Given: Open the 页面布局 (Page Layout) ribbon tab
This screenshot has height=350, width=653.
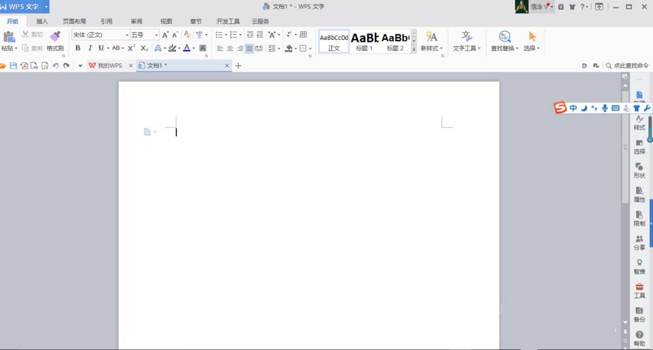Looking at the screenshot, I should point(74,21).
